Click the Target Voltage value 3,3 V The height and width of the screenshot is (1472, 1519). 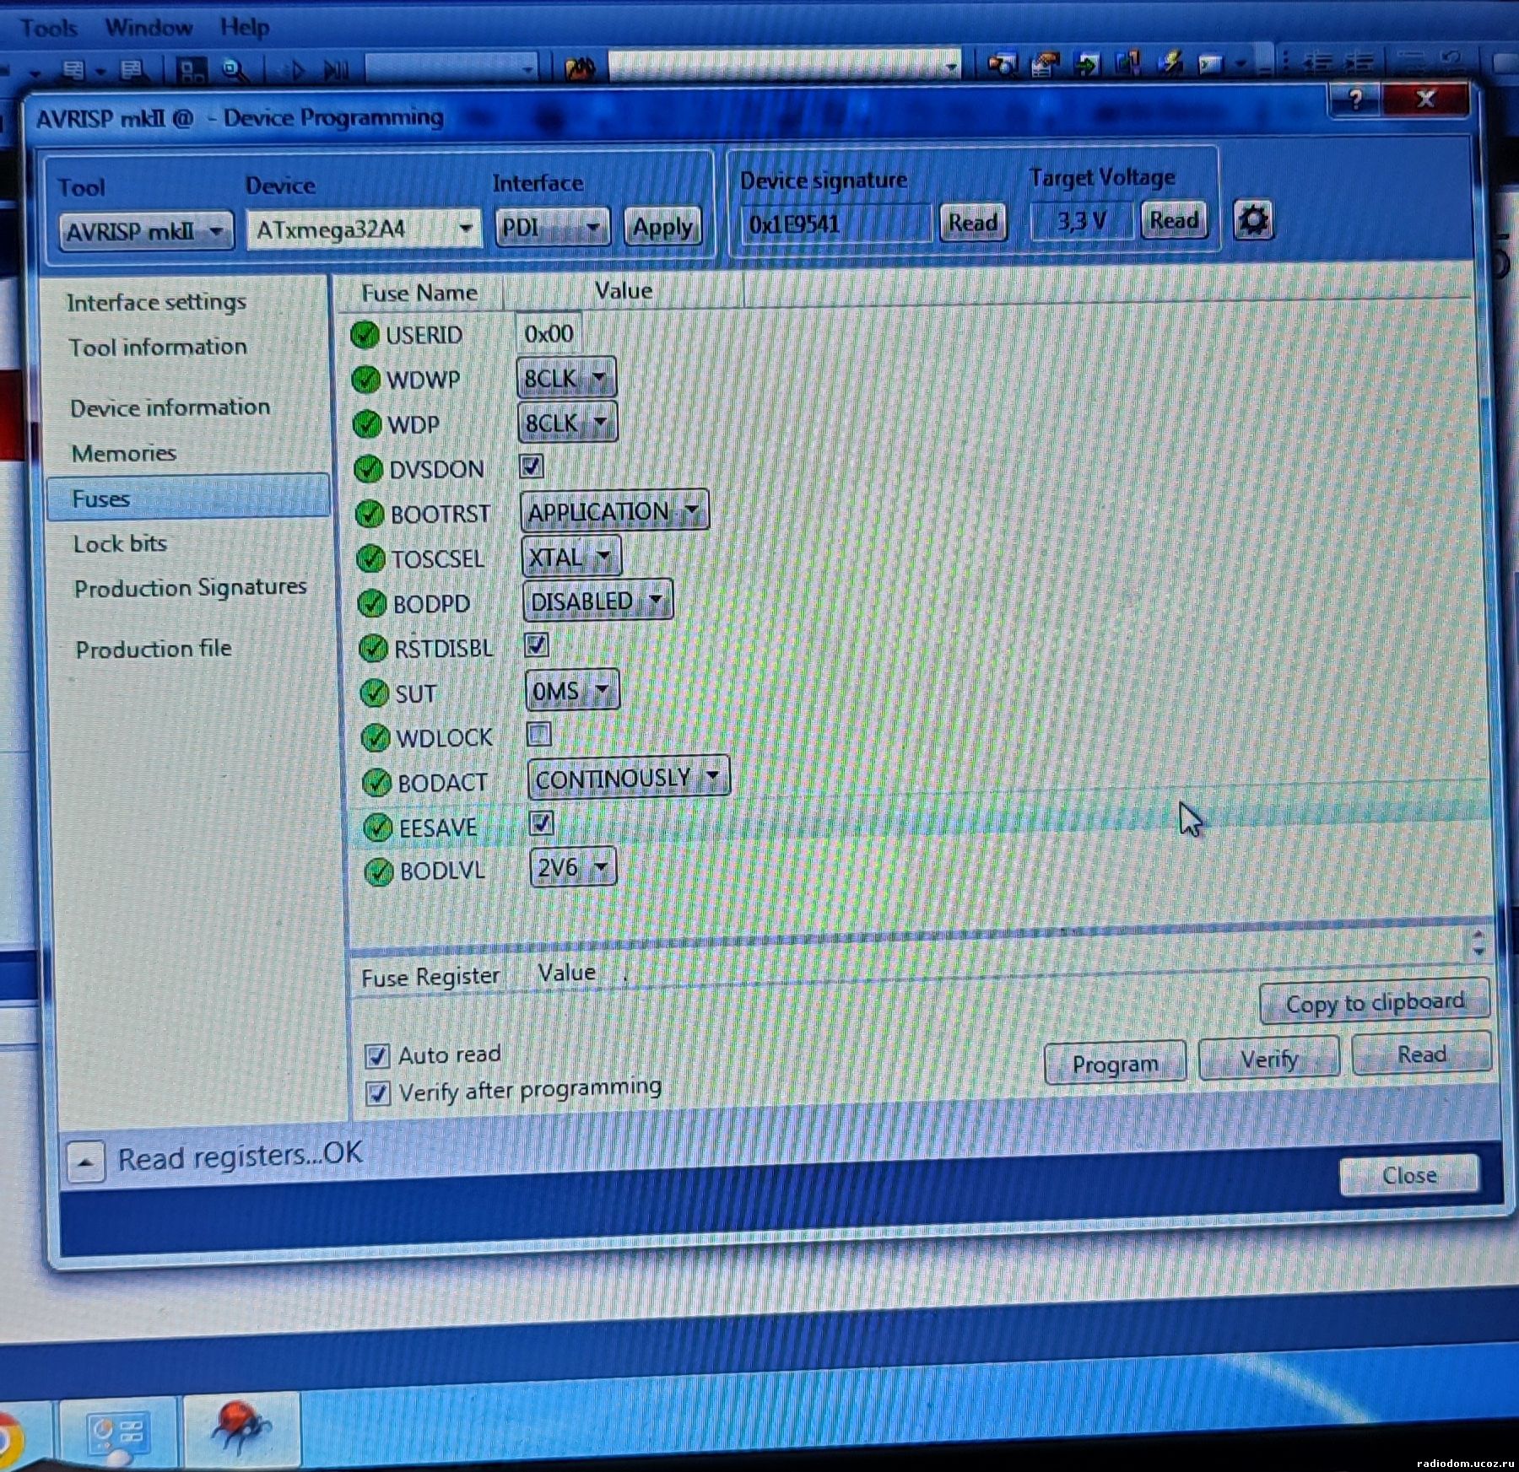(1081, 222)
